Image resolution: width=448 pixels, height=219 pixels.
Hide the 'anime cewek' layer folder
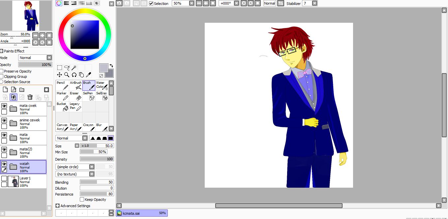coord(4,120)
